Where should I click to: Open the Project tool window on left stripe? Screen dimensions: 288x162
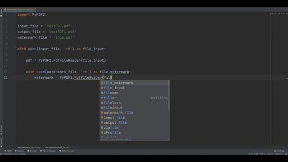click(1, 13)
